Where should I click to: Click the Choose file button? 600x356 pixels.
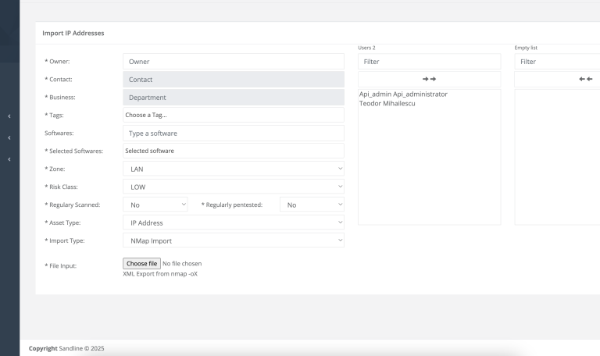[141, 263]
